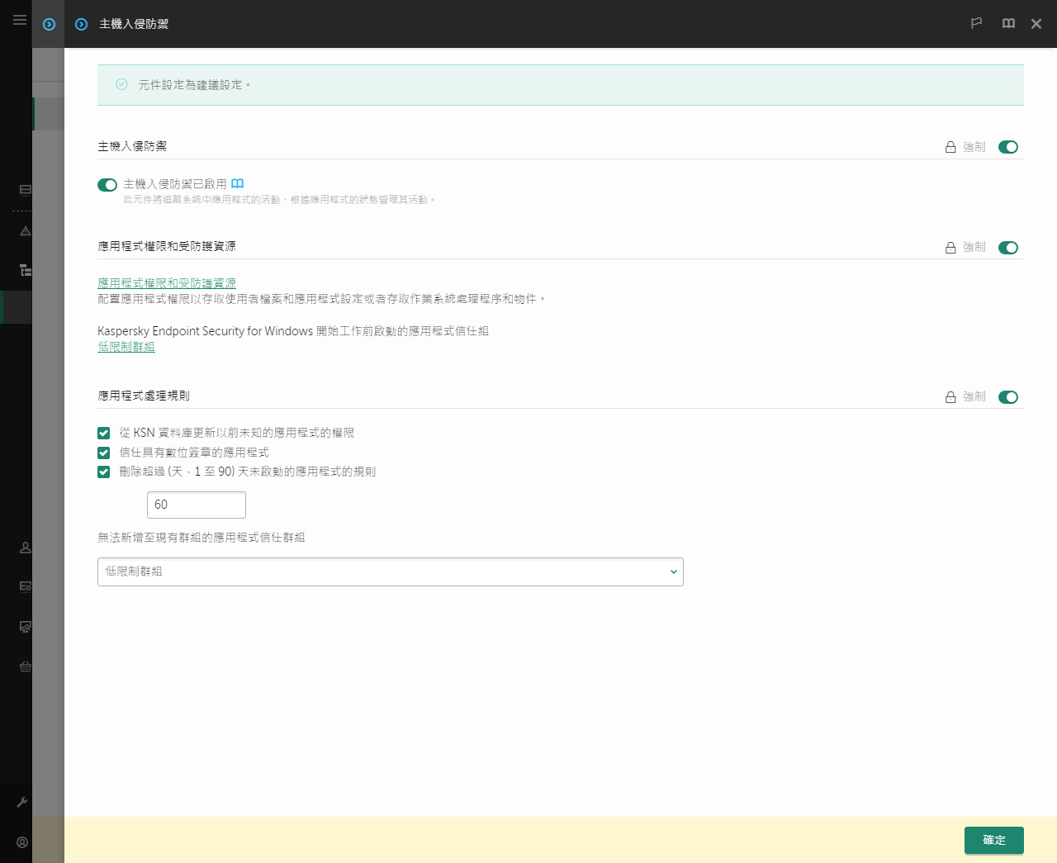Open the 低限制群組 trust group dropdown
The image size is (1057, 863).
pos(391,571)
